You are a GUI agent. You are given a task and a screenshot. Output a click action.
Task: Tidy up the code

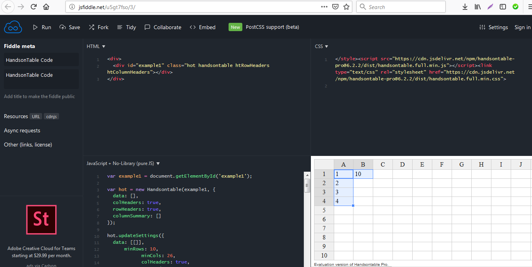click(x=126, y=27)
